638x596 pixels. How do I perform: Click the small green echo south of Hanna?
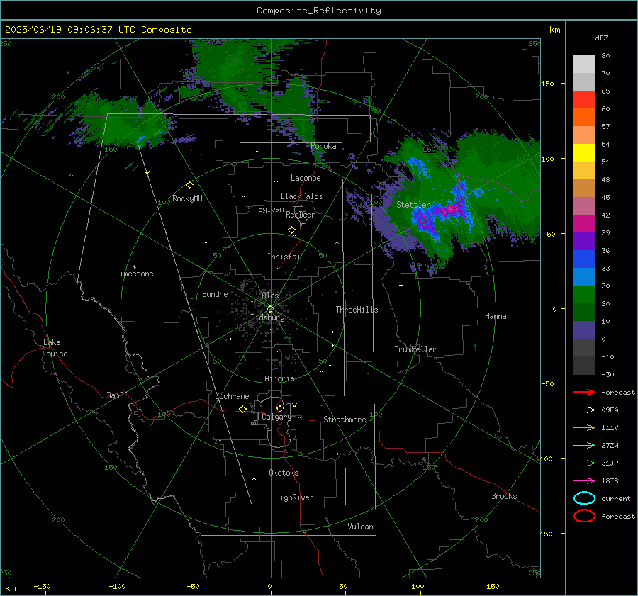(475, 347)
